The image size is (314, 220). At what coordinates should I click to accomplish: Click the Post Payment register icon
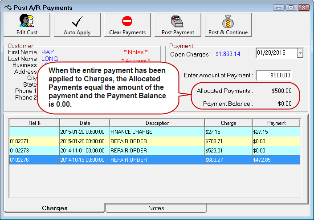tap(178, 21)
